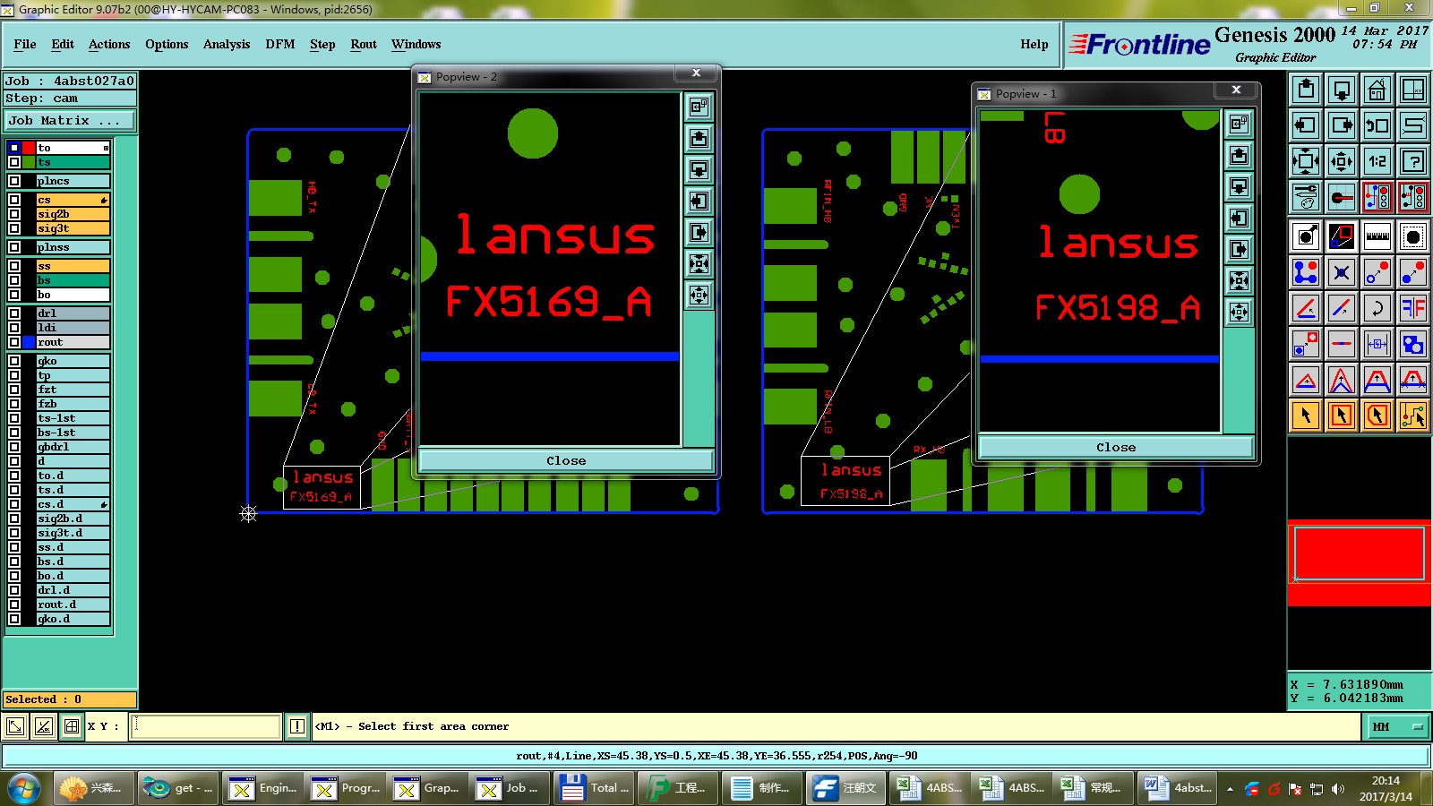
Task: Select the rectangle area selection arrow tool
Action: 1342,416
